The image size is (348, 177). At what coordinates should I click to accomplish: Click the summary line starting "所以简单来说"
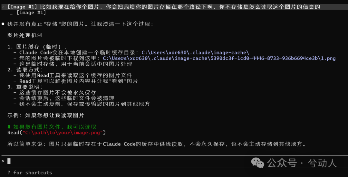157,144
